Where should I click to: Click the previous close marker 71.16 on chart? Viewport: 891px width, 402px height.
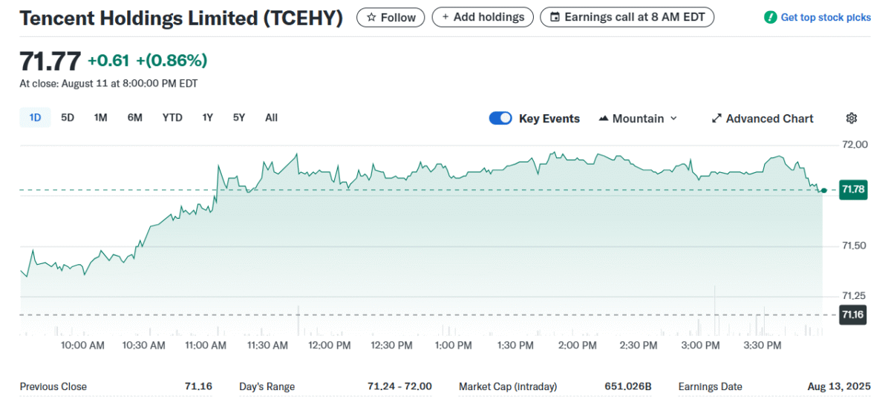click(x=852, y=314)
